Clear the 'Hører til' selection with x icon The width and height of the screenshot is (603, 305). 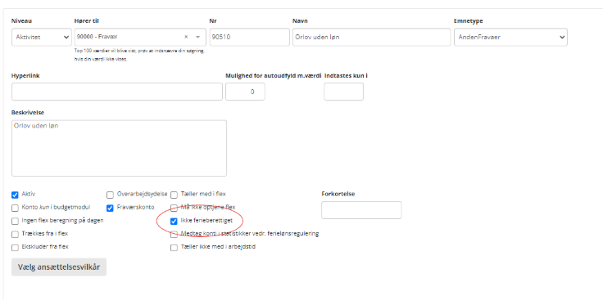[186, 37]
